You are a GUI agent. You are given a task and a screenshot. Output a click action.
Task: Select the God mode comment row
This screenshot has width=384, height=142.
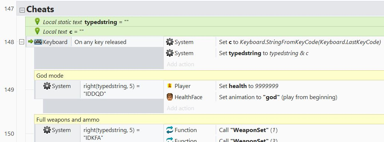pos(209,75)
